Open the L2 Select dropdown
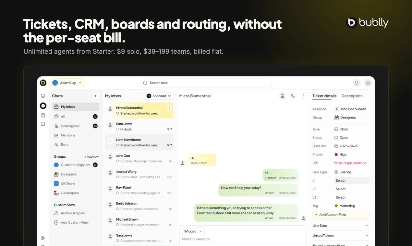Screen dimensions: 412x246 point(352,189)
